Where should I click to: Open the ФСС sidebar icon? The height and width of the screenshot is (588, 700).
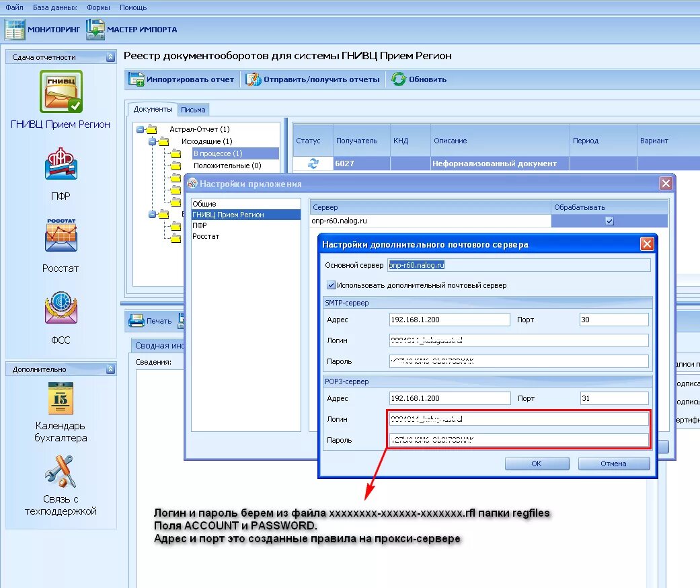61,308
